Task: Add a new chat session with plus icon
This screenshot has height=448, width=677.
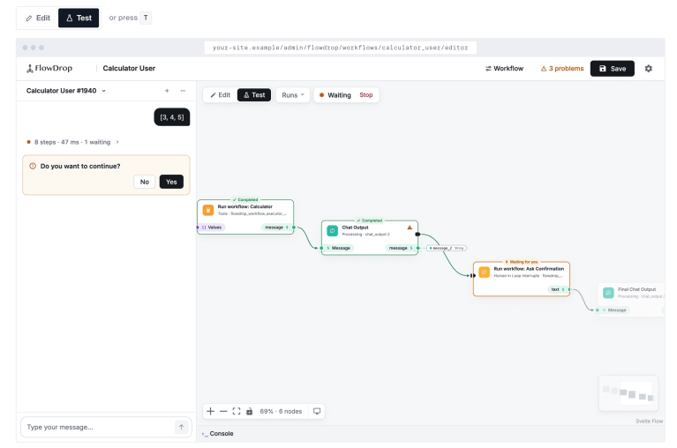Action: click(167, 91)
